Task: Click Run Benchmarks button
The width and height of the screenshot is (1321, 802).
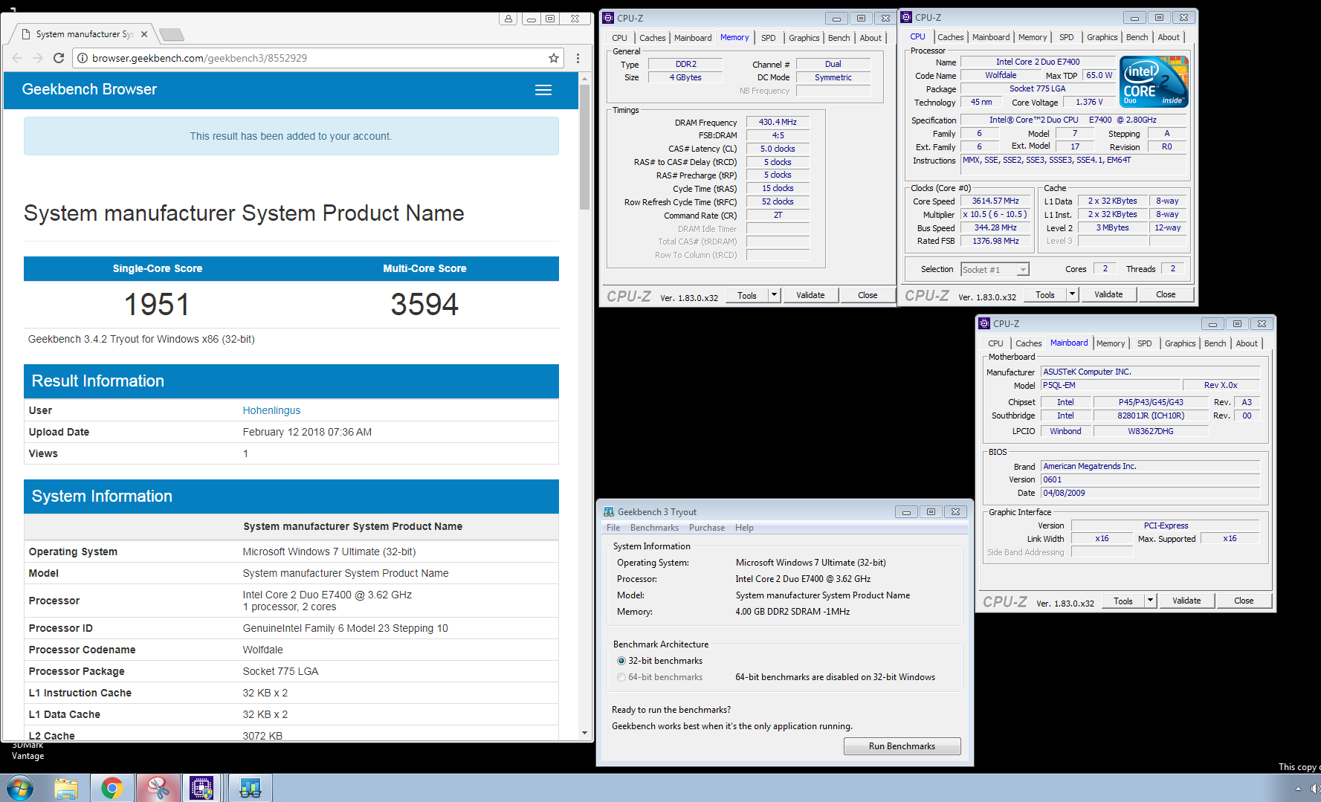Action: pos(902,746)
